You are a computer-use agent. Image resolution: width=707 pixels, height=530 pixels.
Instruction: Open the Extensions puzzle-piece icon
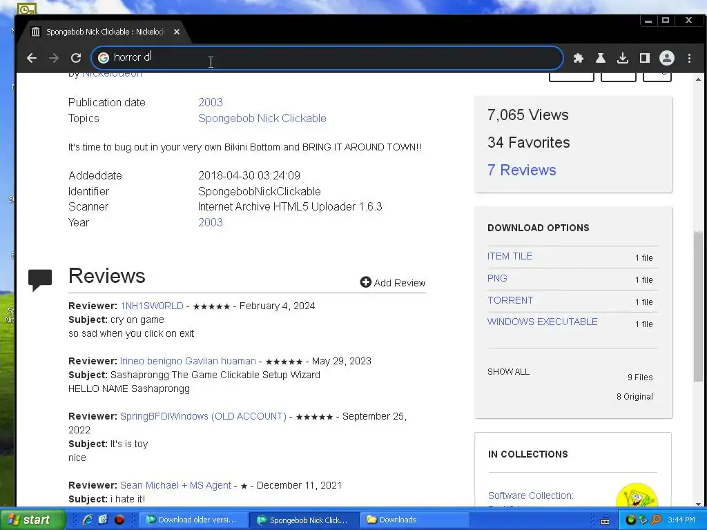(x=578, y=58)
